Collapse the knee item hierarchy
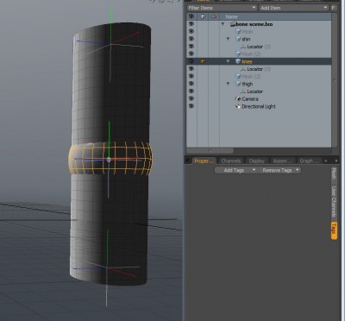This screenshot has height=321, width=345. (229, 61)
